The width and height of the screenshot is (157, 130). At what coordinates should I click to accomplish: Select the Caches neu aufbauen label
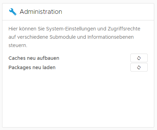point(34,58)
